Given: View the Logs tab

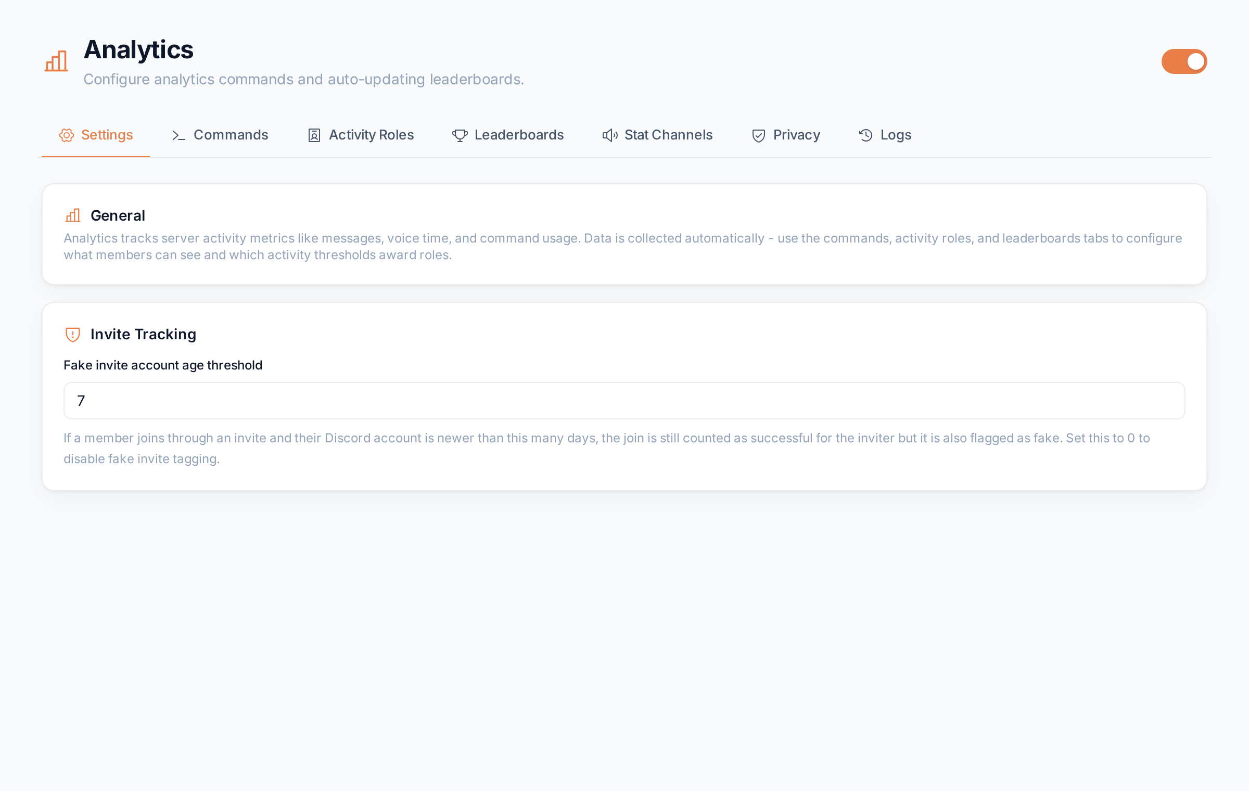Looking at the screenshot, I should pyautogui.click(x=885, y=135).
